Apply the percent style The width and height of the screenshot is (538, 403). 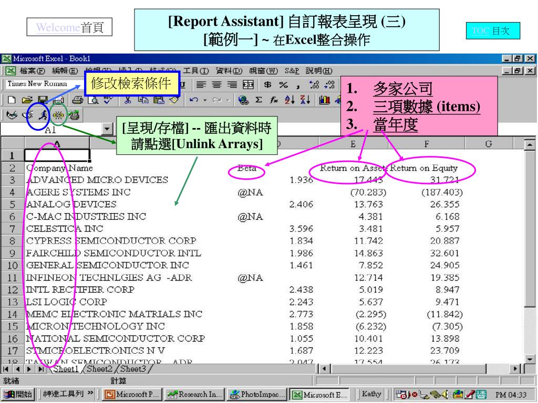[283, 84]
